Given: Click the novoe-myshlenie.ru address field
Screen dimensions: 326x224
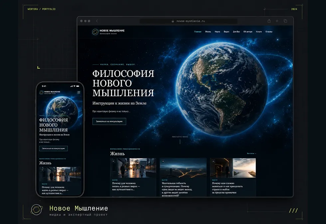Looking at the screenshot, I should tap(189, 21).
